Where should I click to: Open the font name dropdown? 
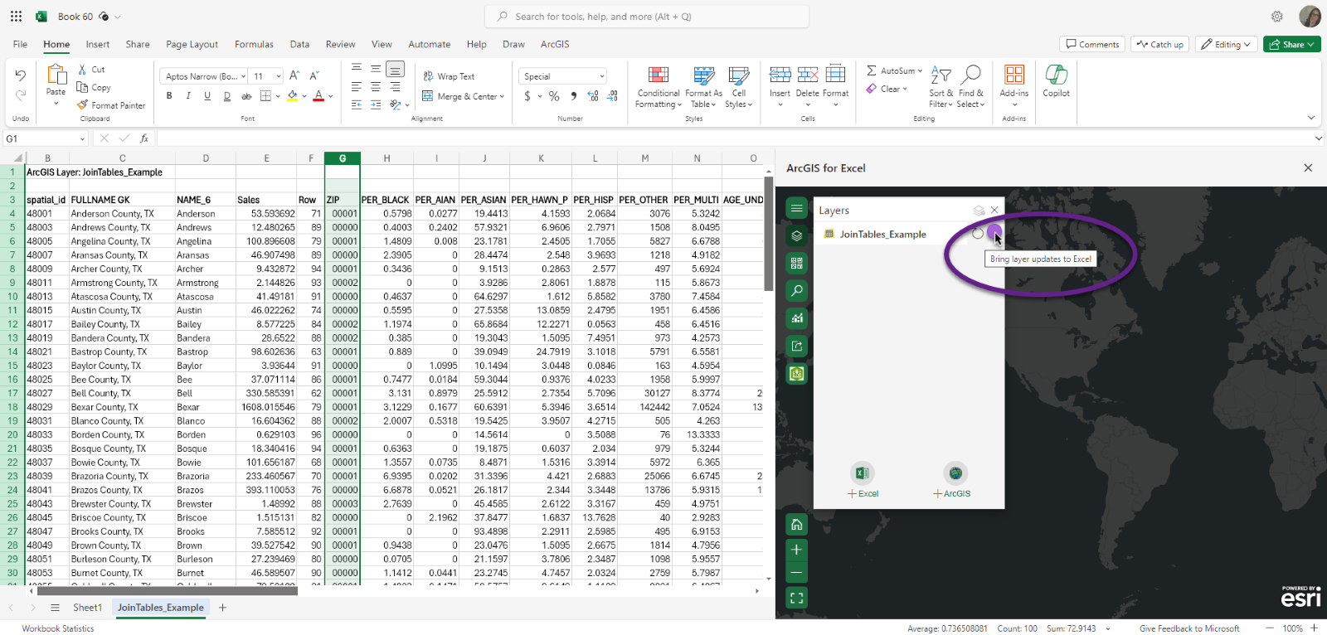tap(245, 76)
